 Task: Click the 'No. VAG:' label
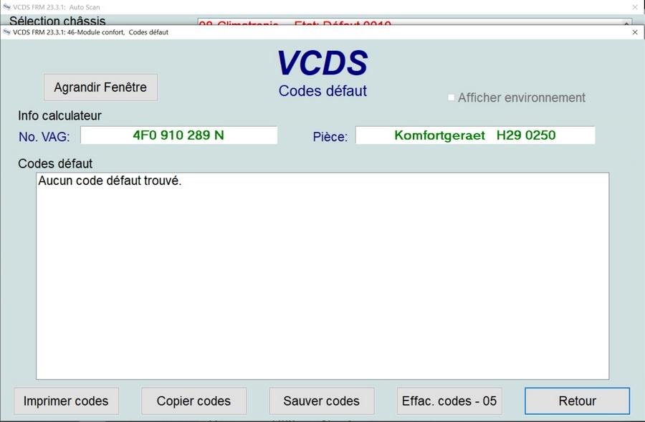tap(44, 137)
